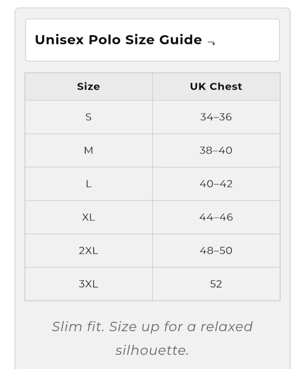Choose the XL size cell

(x=88, y=217)
